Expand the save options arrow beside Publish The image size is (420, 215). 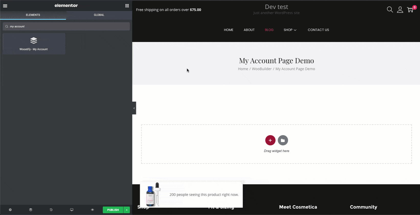(x=127, y=210)
